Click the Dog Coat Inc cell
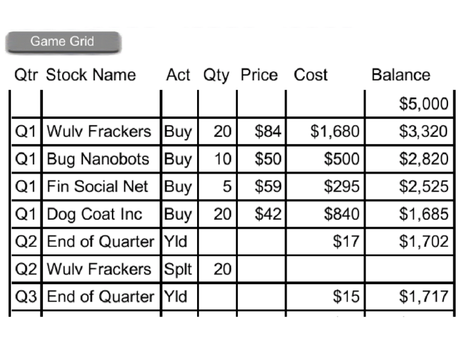The height and width of the screenshot is (347, 462). point(101,214)
